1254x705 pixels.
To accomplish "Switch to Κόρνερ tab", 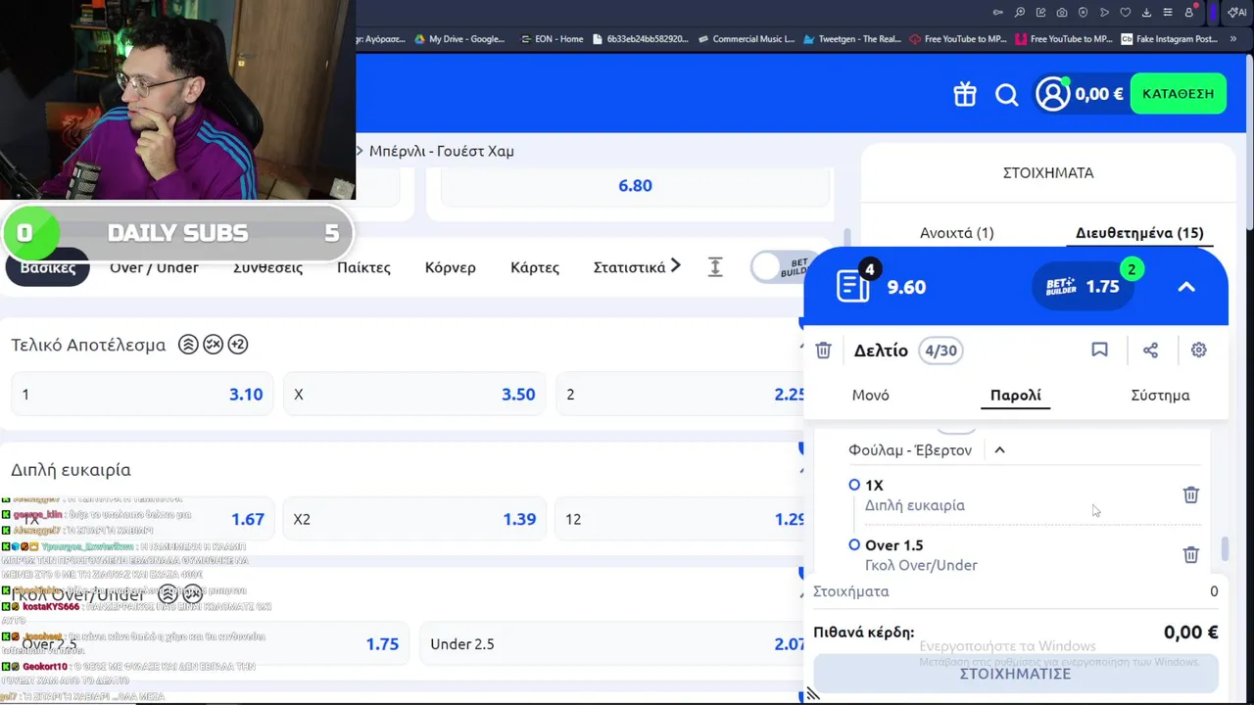I will click(x=450, y=267).
